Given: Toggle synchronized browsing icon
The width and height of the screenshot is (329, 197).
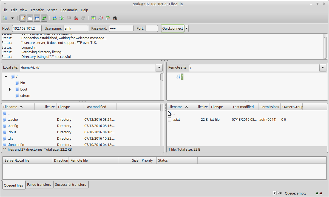Looking at the screenshot, I should (108, 18).
